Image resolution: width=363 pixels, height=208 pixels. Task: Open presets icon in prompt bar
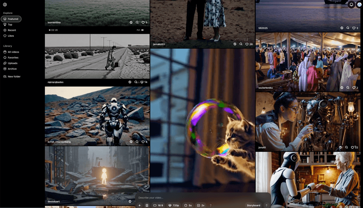[x=147, y=206]
